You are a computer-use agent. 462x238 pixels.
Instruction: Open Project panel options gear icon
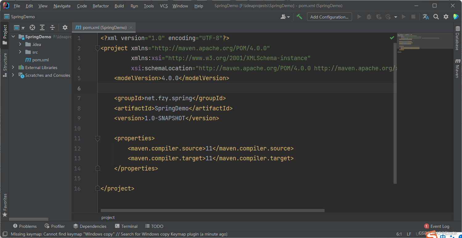tap(65, 27)
